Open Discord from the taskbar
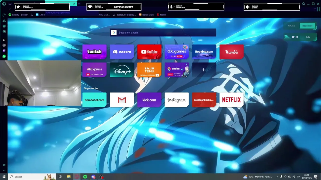Viewport: 321px width, 180px height. [x=93, y=177]
